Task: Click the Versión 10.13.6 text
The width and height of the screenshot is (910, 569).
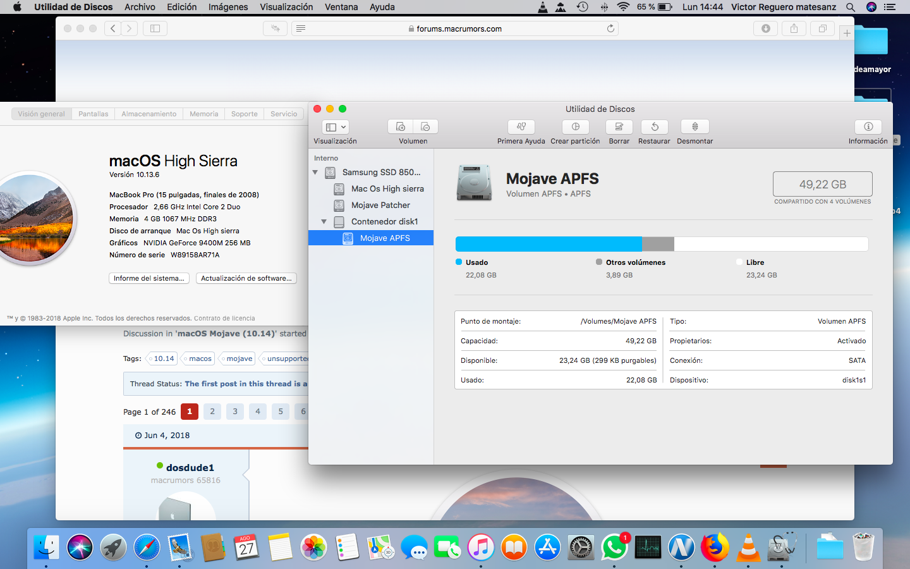Action: [135, 174]
